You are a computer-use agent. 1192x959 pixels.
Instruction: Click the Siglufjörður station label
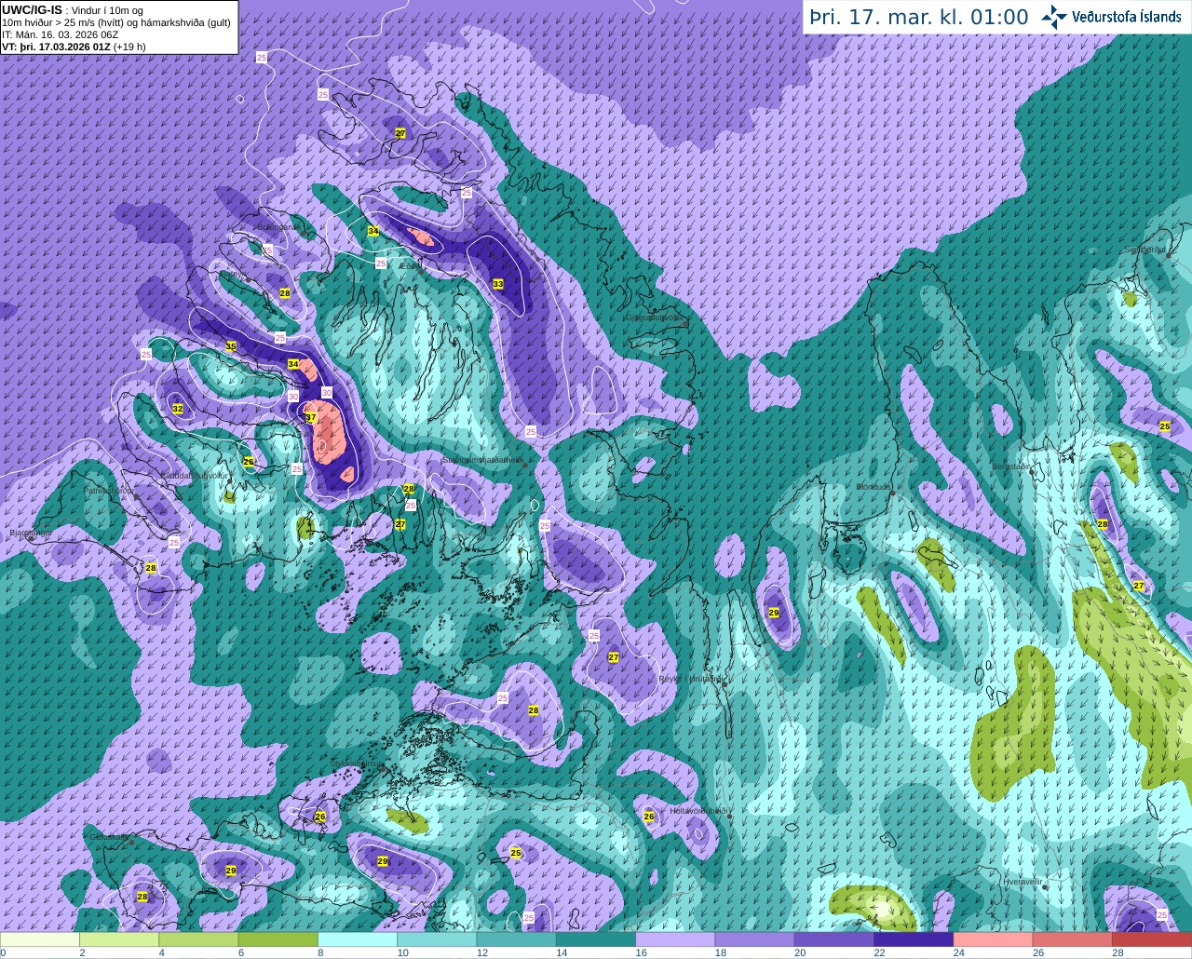coord(1145,250)
